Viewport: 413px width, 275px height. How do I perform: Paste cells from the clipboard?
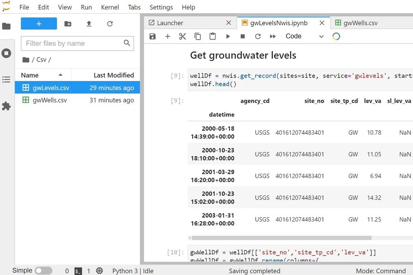pos(212,36)
